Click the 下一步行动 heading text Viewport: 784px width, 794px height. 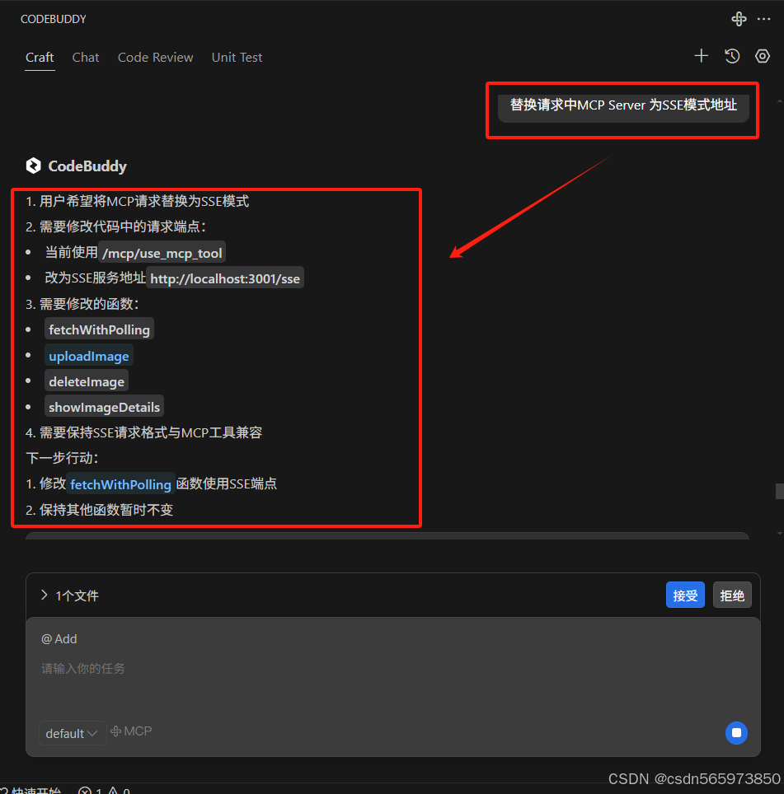pyautogui.click(x=62, y=458)
